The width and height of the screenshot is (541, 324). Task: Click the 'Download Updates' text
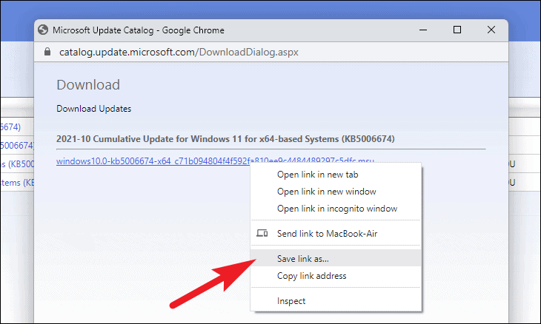click(94, 109)
